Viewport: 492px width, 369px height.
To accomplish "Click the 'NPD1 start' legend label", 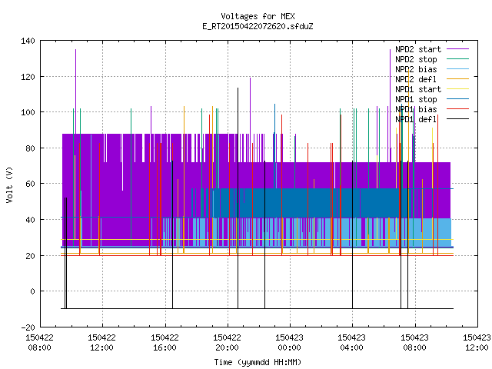I will tap(418, 89).
